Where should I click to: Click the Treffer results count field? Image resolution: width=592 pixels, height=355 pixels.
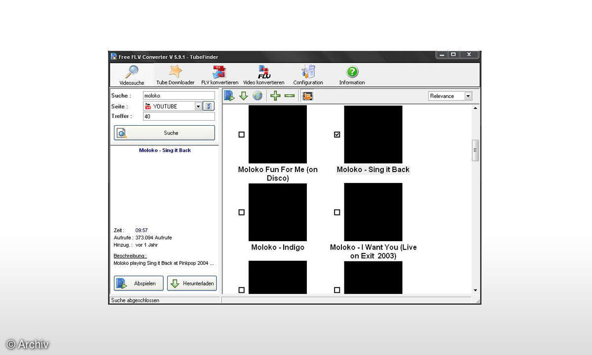[x=179, y=116]
